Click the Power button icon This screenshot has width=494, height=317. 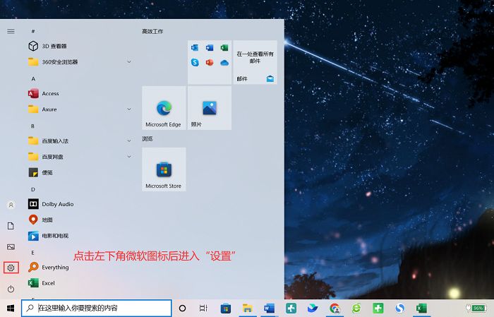tap(11, 289)
